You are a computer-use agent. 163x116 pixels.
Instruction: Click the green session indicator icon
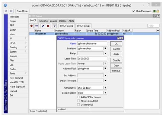coord(155,11)
